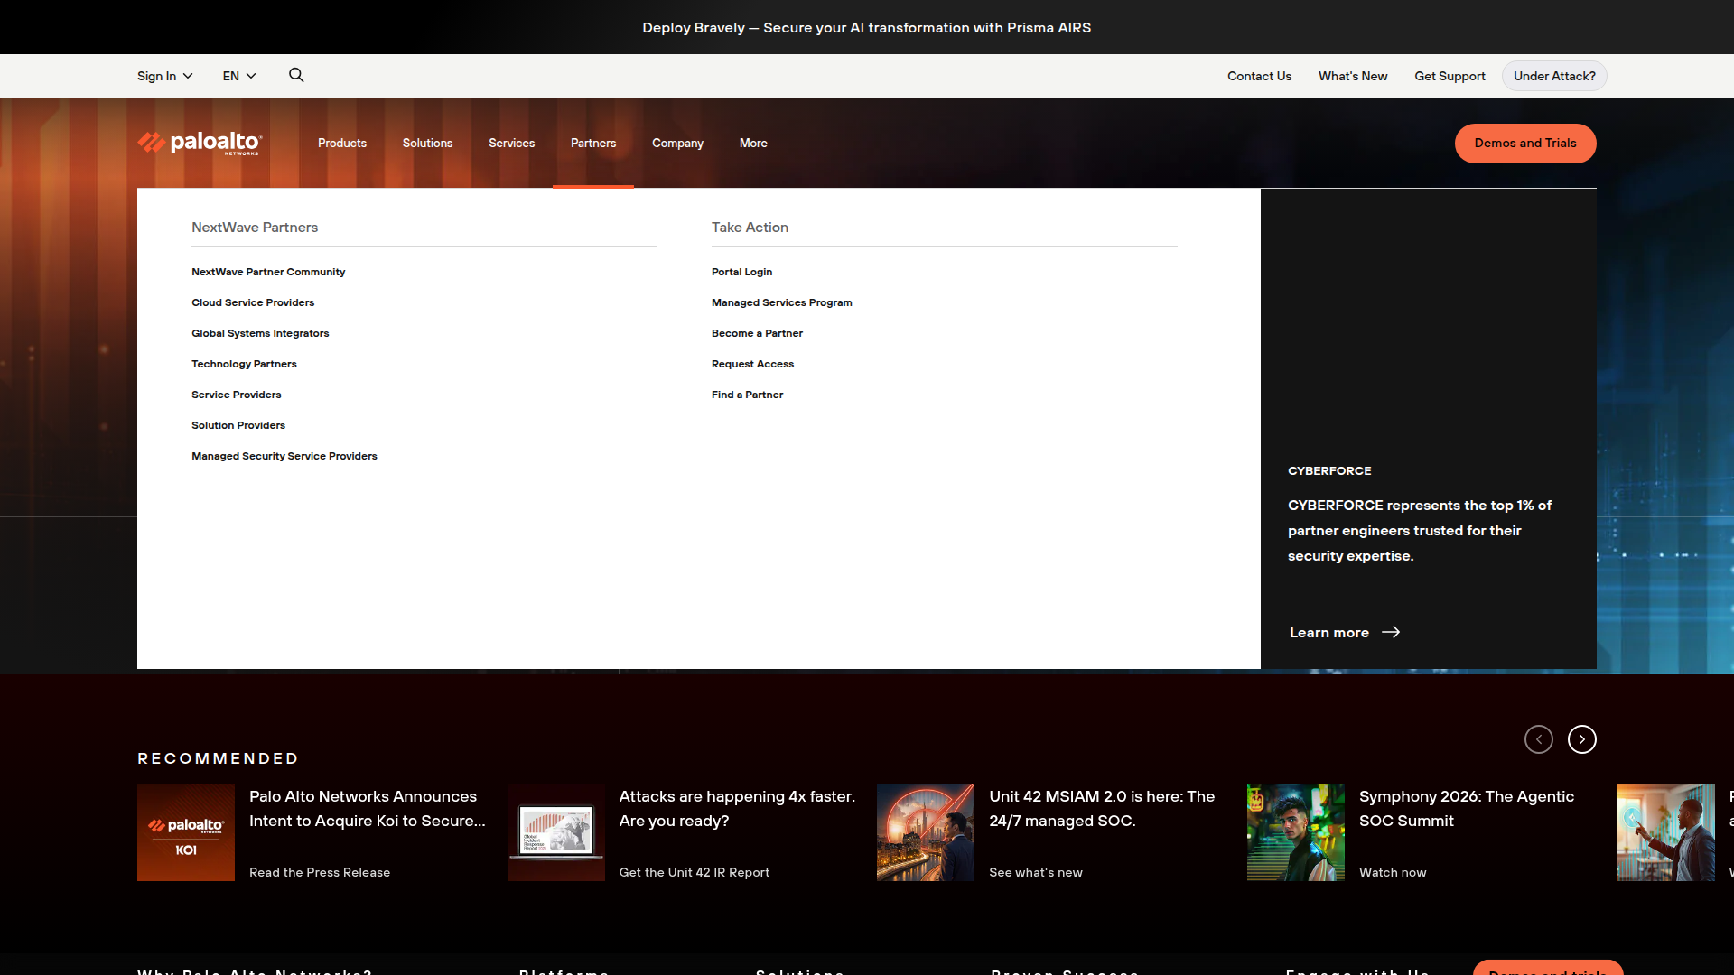The image size is (1734, 975).
Task: Open the Palo Alto Networks logo home link
Action: point(200,143)
